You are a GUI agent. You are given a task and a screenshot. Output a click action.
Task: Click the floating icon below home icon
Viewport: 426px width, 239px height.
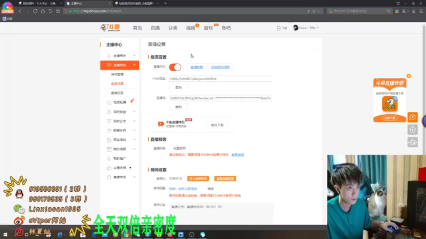[412, 142]
